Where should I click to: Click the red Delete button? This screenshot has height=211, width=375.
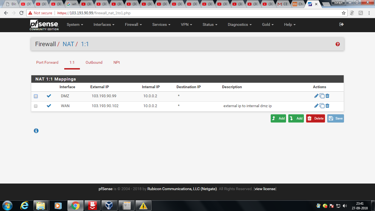315,118
